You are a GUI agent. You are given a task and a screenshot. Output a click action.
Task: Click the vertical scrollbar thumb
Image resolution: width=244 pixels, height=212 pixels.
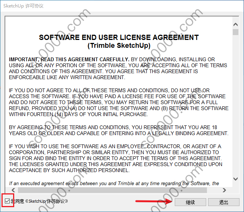pyautogui.click(x=236, y=32)
